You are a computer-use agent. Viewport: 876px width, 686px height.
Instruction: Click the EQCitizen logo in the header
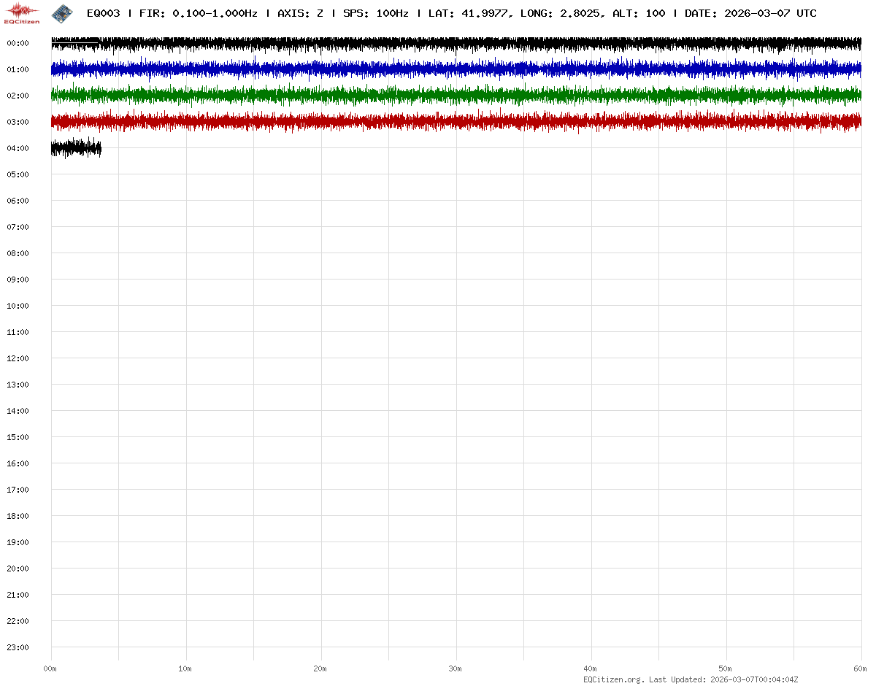(23, 12)
